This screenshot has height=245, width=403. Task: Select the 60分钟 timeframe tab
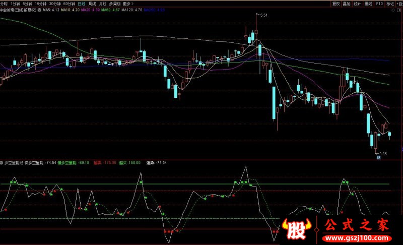(x=69, y=3)
